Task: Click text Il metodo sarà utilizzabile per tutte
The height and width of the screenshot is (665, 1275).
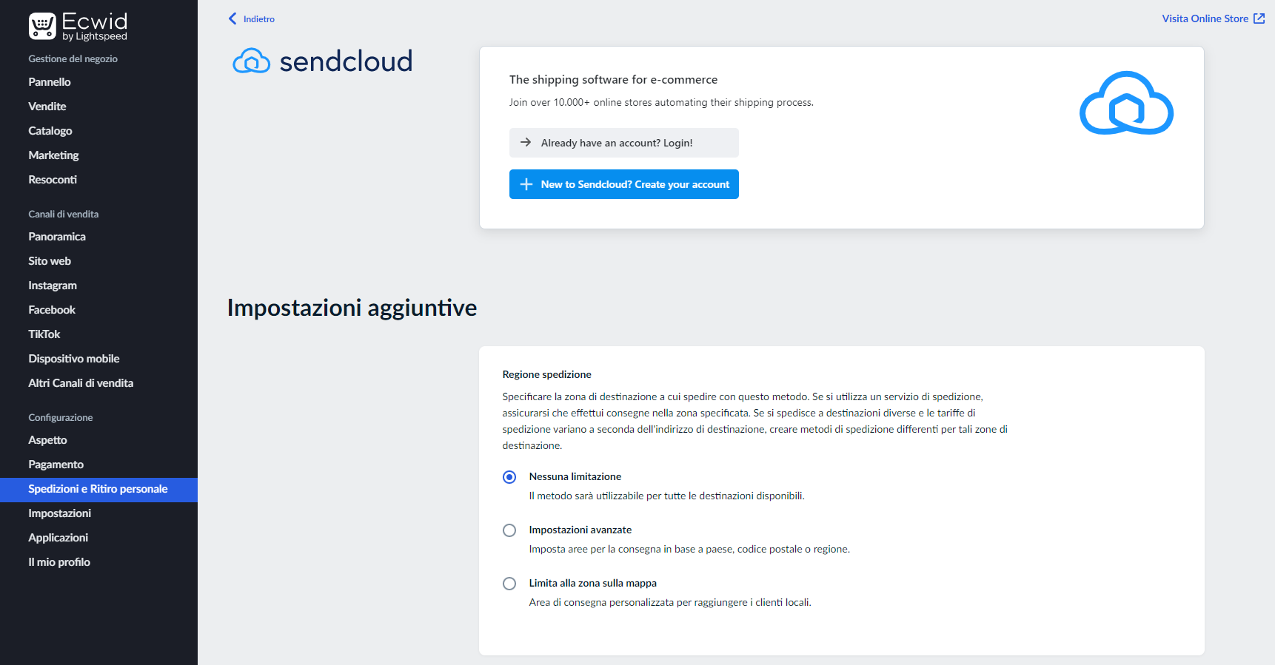Action: pos(666,496)
